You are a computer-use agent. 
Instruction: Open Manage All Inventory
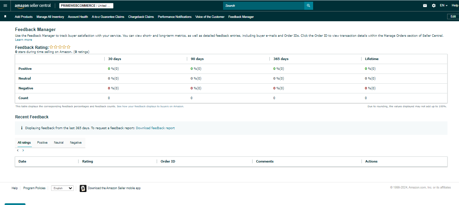point(50,17)
